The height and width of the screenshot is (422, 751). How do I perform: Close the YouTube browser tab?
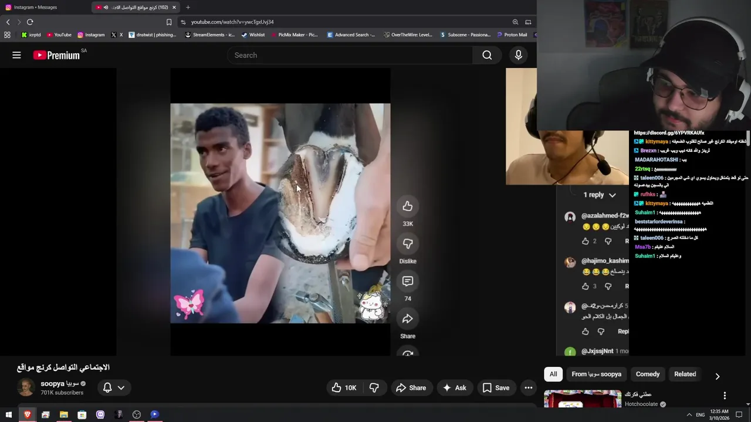click(174, 7)
